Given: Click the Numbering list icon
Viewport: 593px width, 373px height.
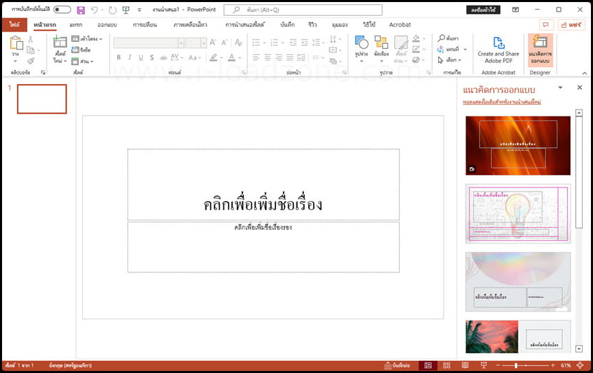Looking at the screenshot, I should (275, 42).
